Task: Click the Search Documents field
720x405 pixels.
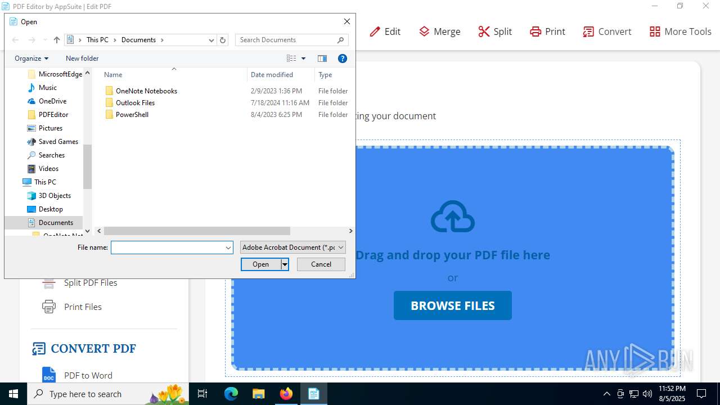Action: (286, 40)
